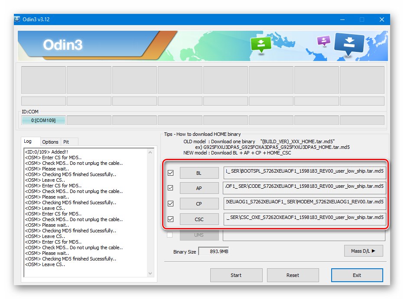Viewport: 404px width, 299px height.
Task: Click the last "<OSM> Leave CS.." log line
Action: point(45,264)
